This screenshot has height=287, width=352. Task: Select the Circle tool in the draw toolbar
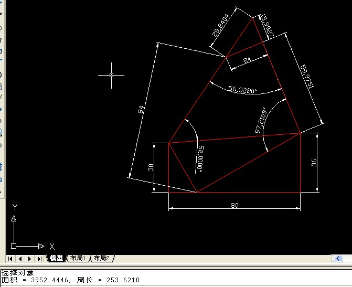(1, 75)
